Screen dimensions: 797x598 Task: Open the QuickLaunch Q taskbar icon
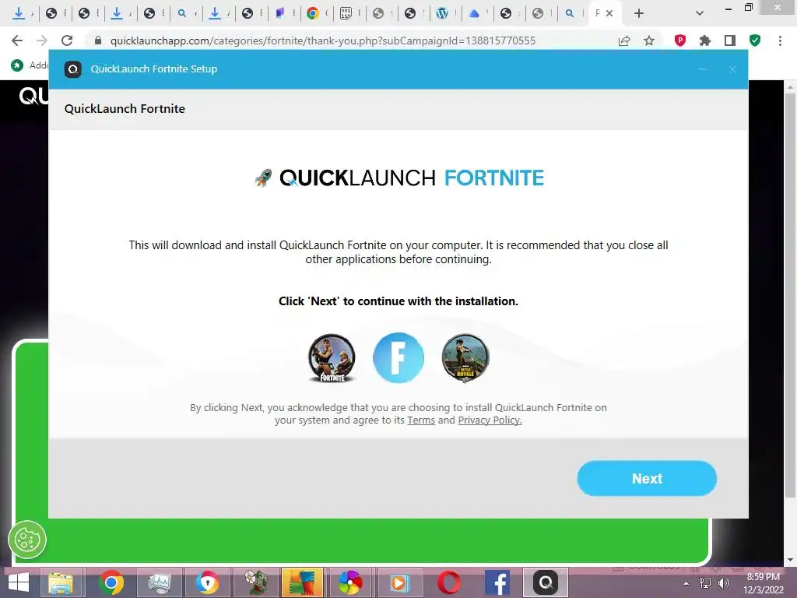coord(545,582)
